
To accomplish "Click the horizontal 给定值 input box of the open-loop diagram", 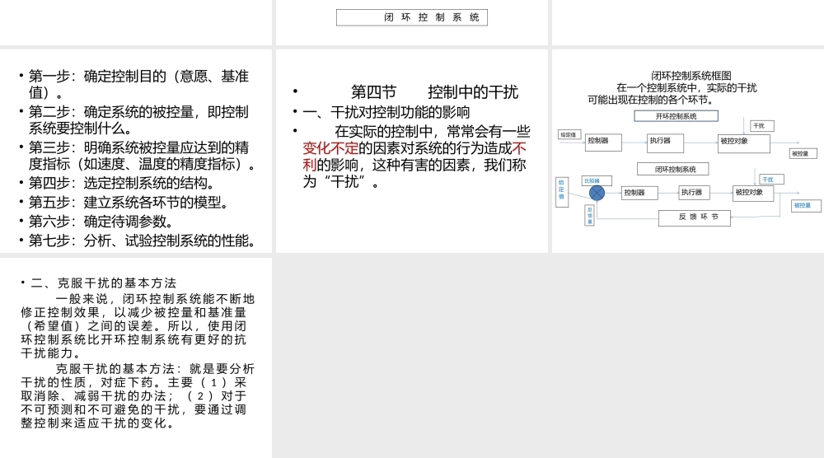I will (569, 135).
